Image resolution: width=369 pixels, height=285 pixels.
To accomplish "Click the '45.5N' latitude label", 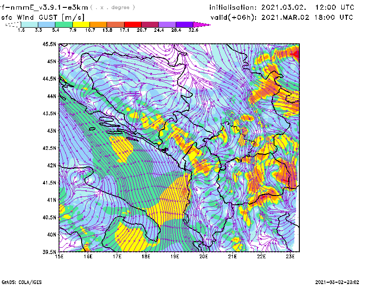I will [x=49, y=44].
